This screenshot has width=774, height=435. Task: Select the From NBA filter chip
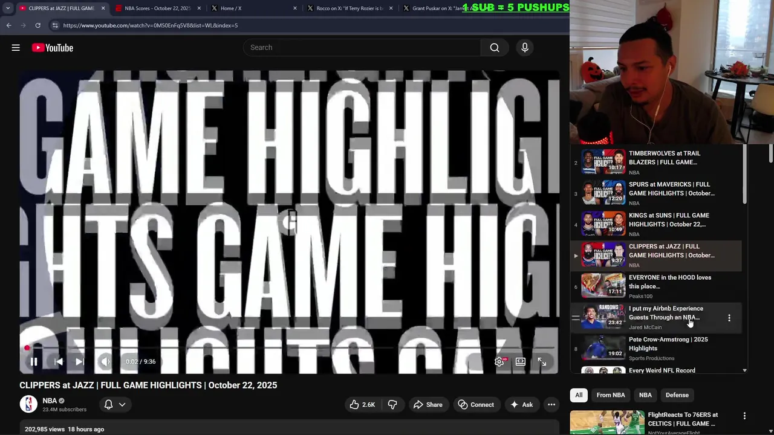(x=611, y=395)
